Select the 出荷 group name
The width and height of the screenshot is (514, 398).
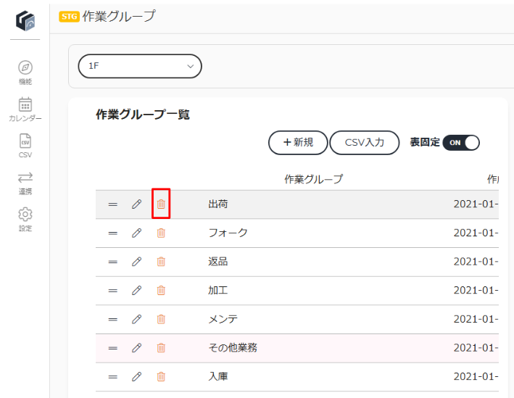click(218, 204)
